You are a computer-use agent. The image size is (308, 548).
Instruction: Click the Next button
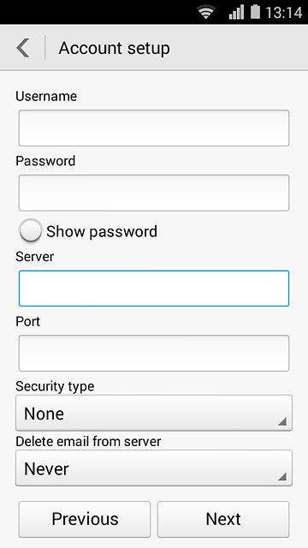[x=223, y=520]
